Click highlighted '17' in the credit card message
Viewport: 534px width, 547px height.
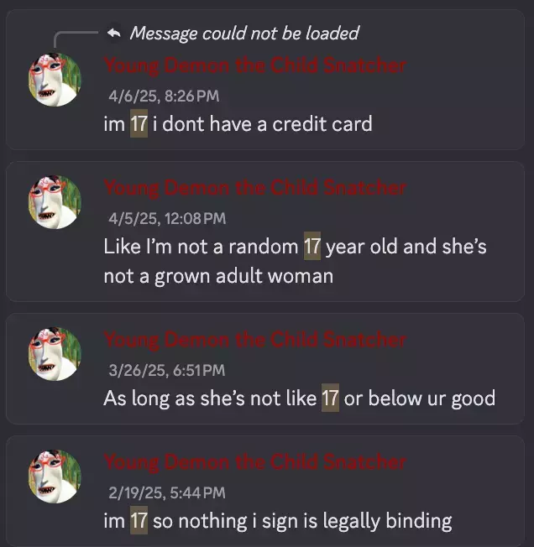(x=139, y=123)
